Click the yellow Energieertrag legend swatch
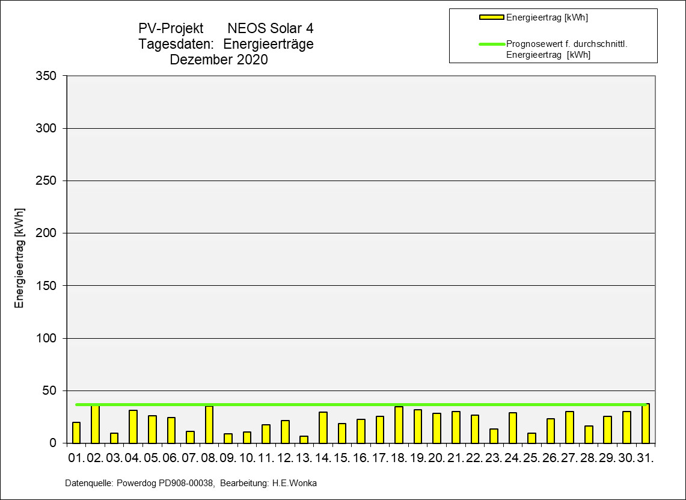This screenshot has width=686, height=500. pos(491,17)
